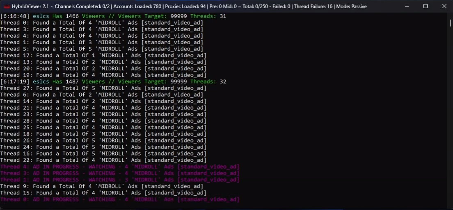Click the magenta 'Thread 3: AD IN PROGRESS' line
The width and height of the screenshot is (453, 210).
[120, 174]
